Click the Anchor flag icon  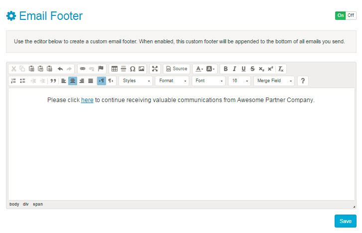[x=101, y=69]
